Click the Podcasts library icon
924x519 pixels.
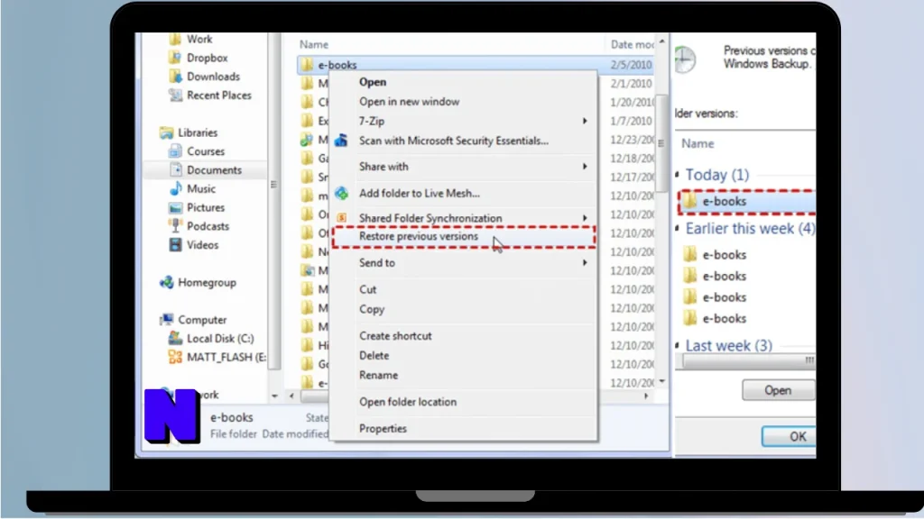coord(175,226)
